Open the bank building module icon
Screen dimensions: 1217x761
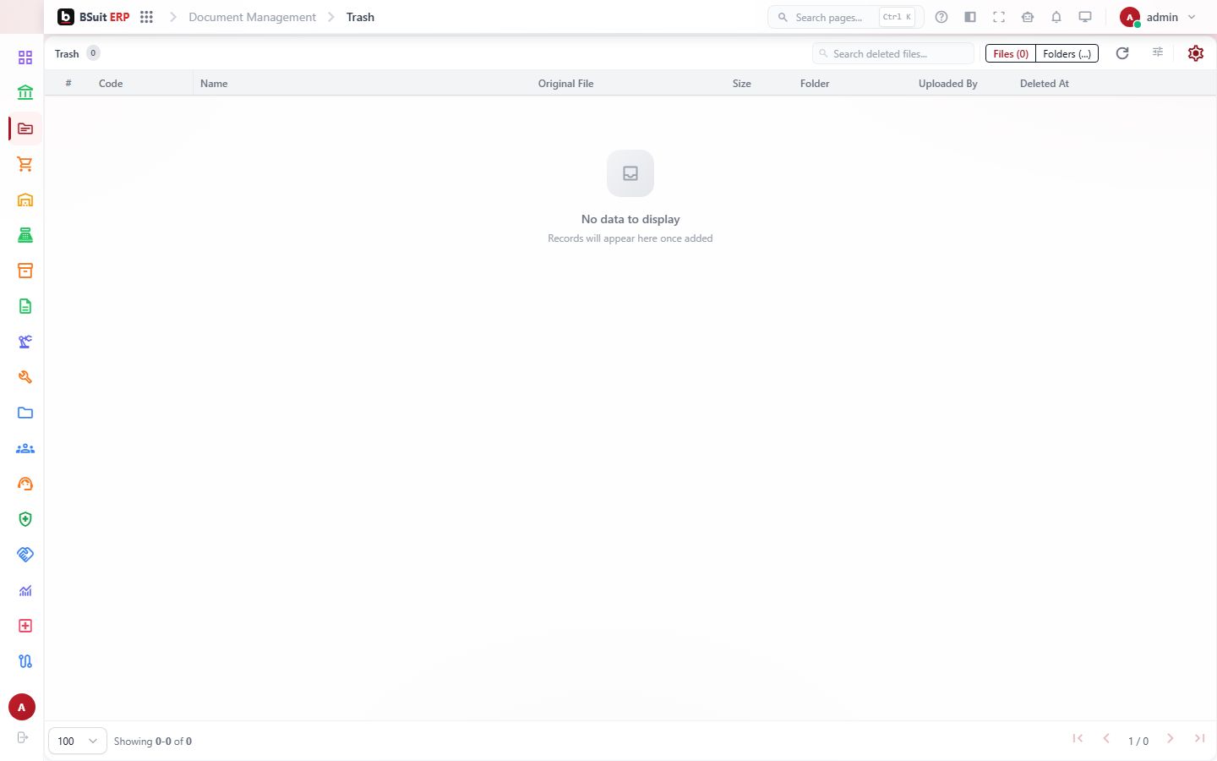(x=25, y=93)
